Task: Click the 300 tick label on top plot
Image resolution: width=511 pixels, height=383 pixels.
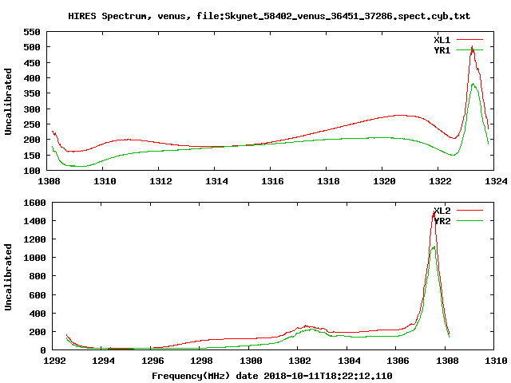Action: [x=32, y=109]
